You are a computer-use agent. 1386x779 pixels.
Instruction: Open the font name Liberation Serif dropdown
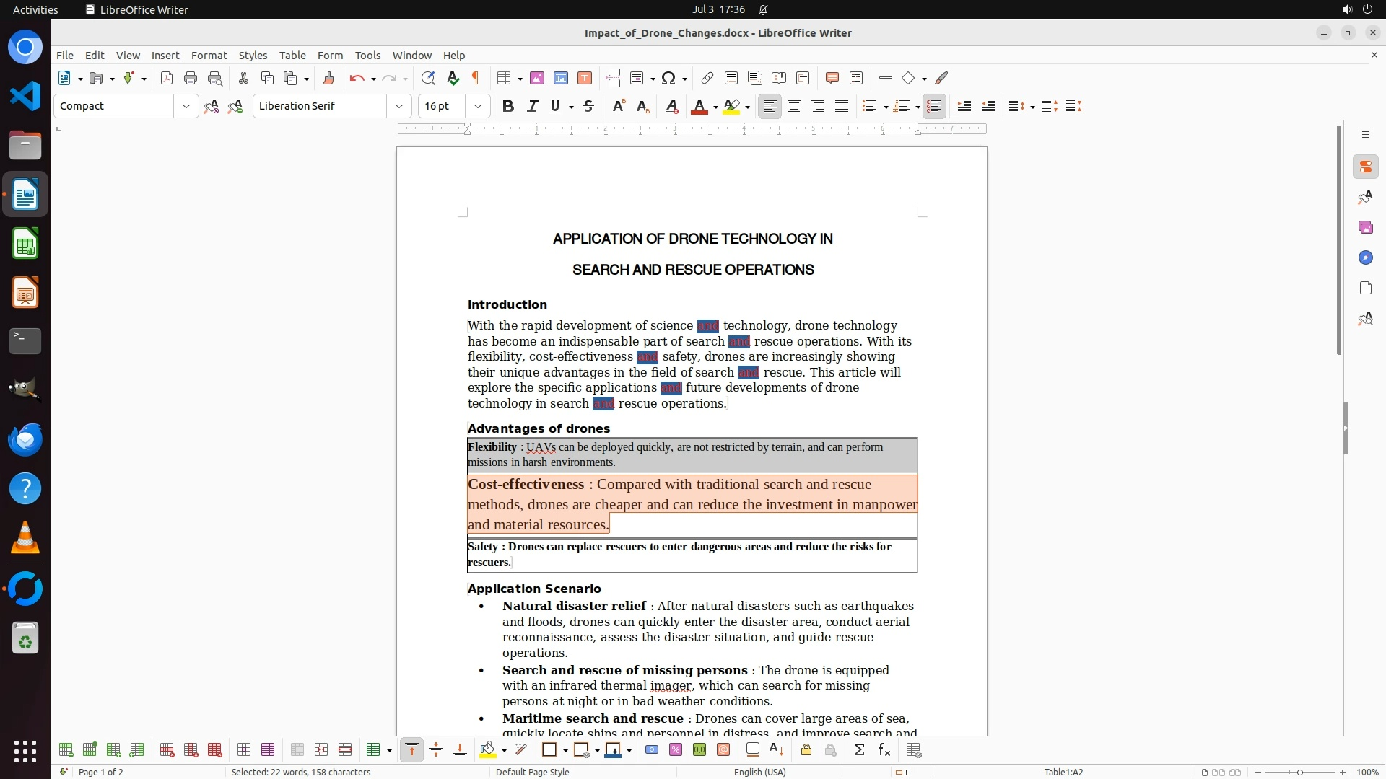coord(398,106)
